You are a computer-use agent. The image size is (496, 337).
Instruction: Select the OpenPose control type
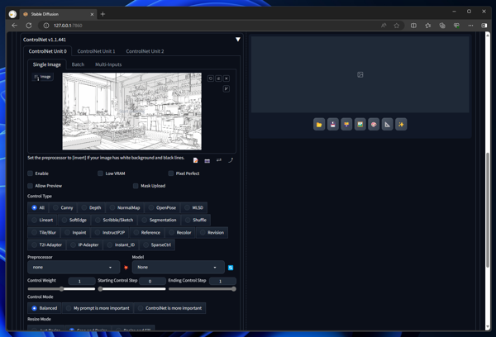[x=162, y=207]
